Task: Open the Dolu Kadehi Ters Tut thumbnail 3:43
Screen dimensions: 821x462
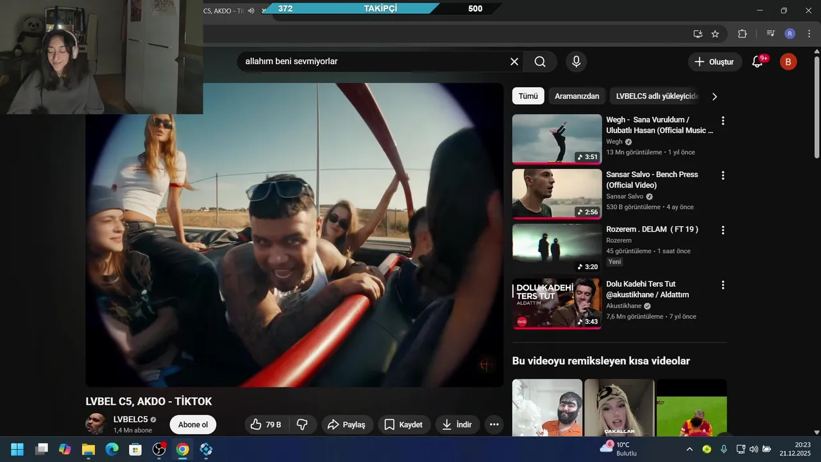Action: coord(557,303)
